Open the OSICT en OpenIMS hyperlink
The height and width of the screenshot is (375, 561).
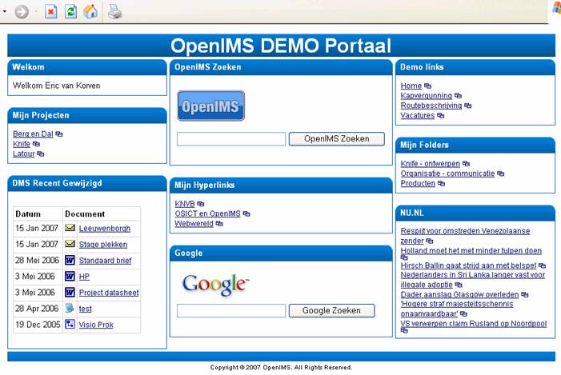pyautogui.click(x=207, y=213)
